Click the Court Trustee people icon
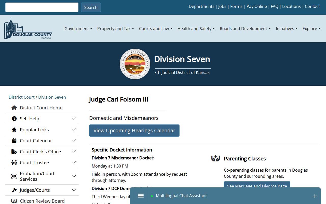 pos(14,162)
